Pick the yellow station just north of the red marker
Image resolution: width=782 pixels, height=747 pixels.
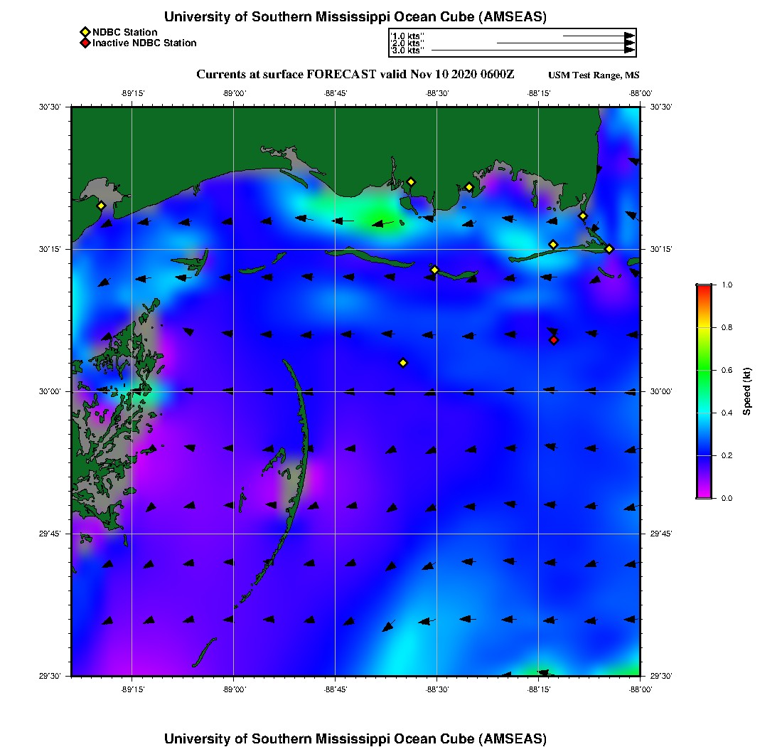coord(553,245)
